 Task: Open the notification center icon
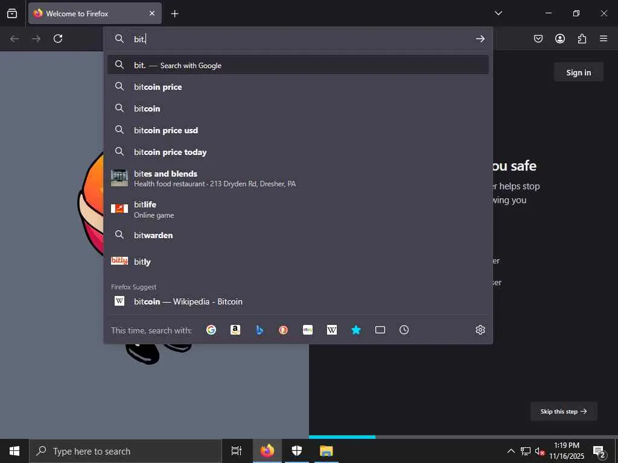pyautogui.click(x=599, y=451)
